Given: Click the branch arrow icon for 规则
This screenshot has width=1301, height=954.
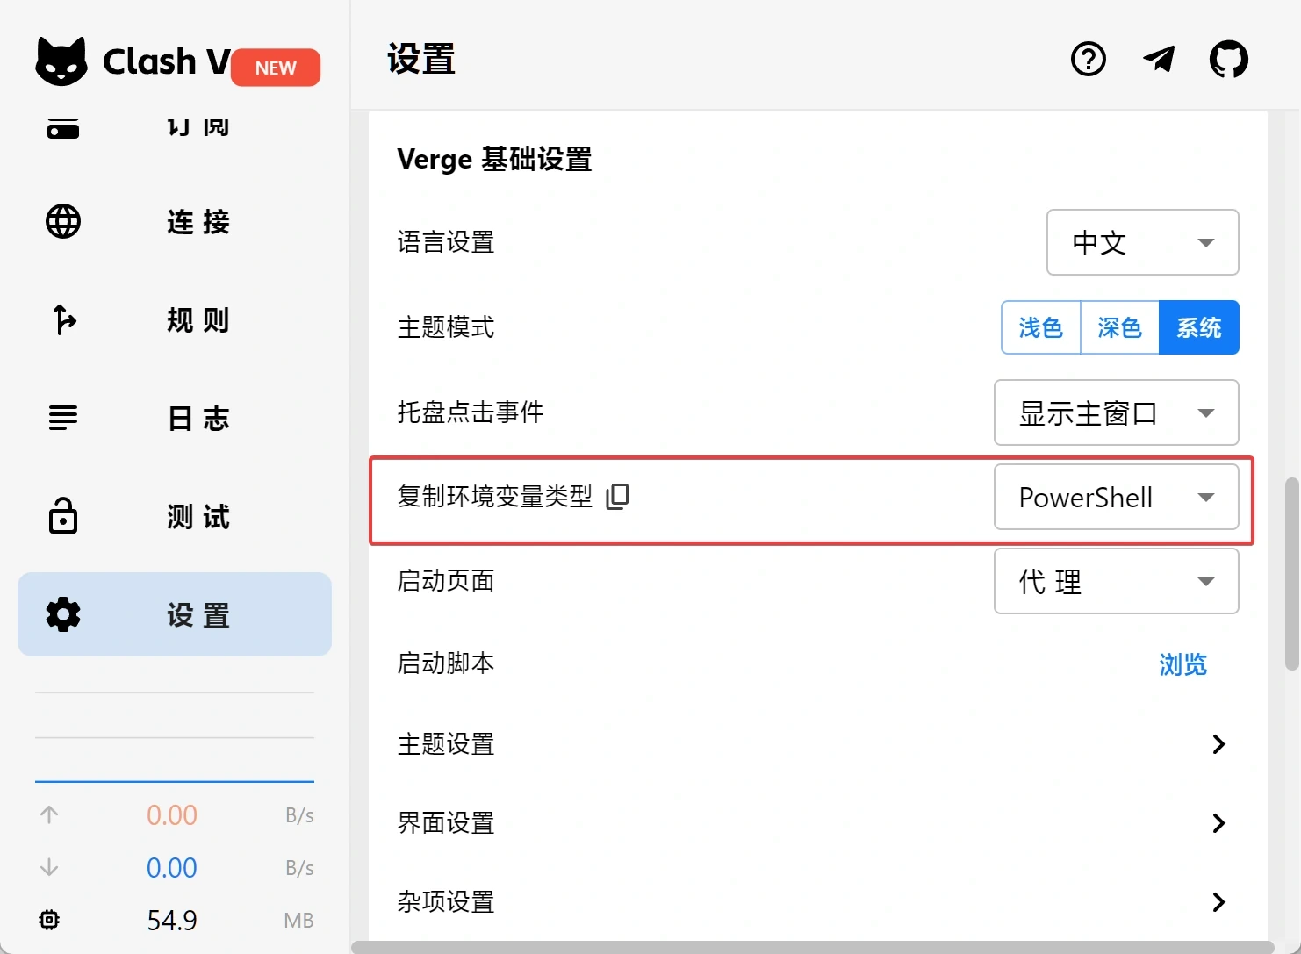Looking at the screenshot, I should 63,319.
